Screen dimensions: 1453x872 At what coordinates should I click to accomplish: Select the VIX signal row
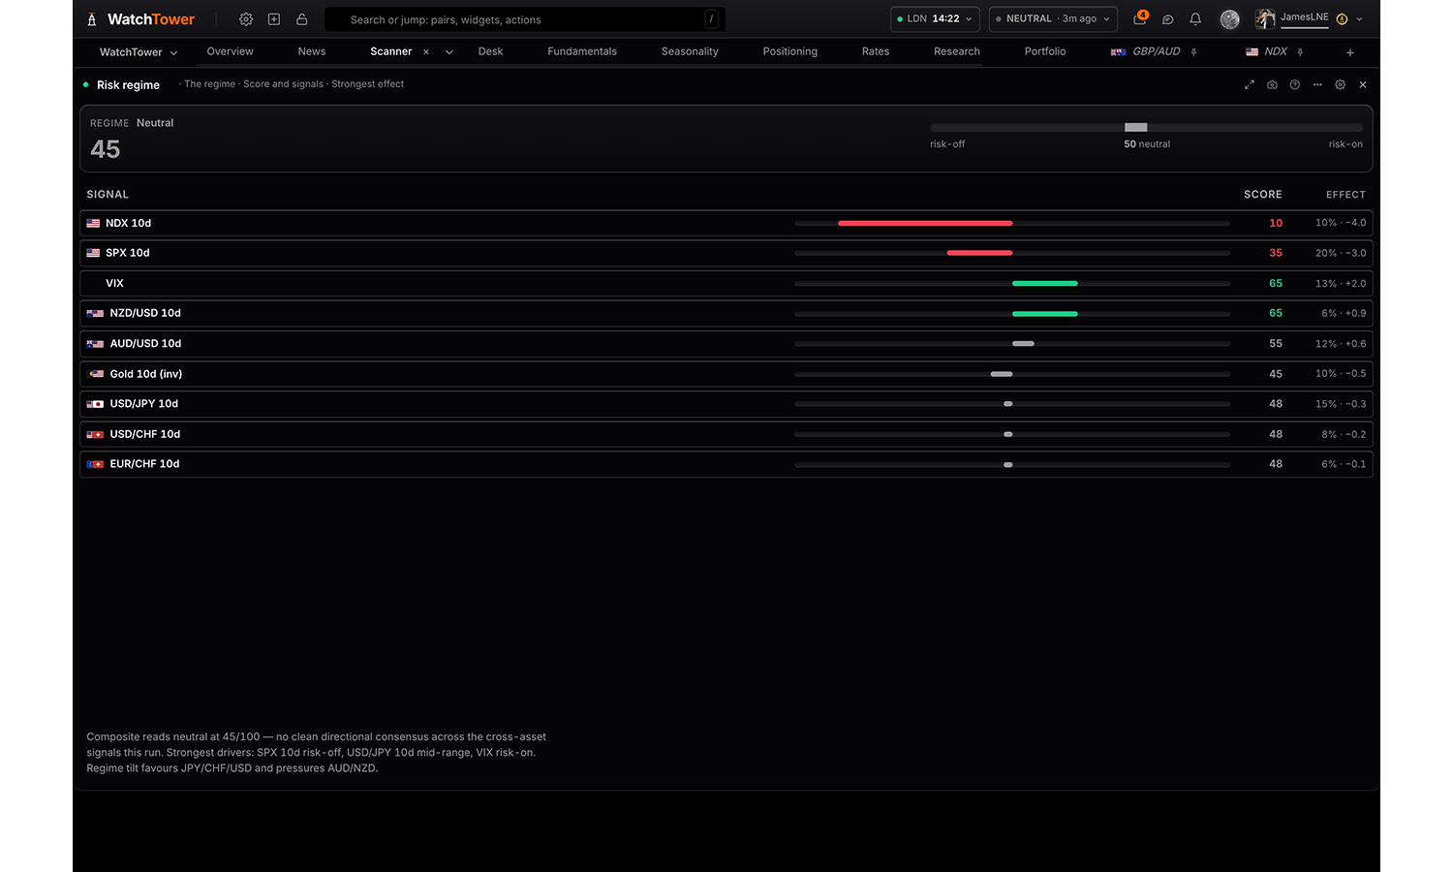click(726, 283)
